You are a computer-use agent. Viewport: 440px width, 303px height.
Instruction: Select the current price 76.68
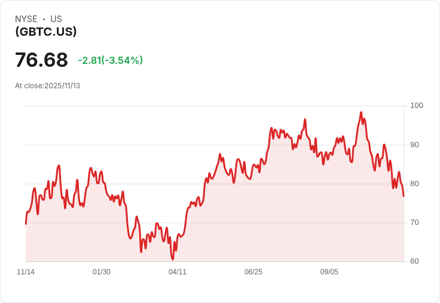[41, 60]
